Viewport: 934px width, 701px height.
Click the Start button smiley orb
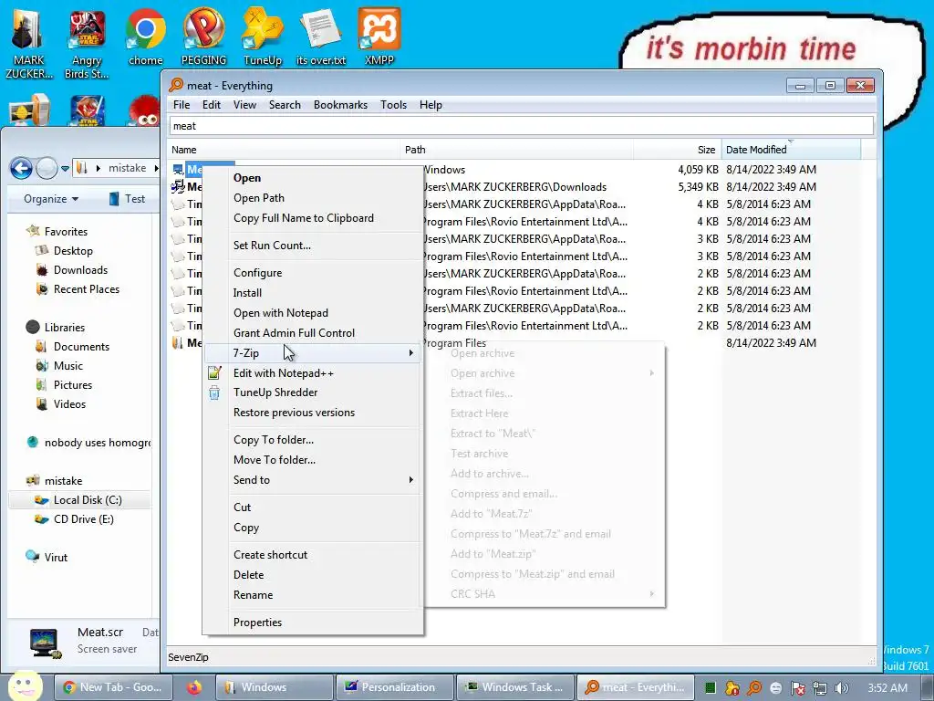[25, 685]
